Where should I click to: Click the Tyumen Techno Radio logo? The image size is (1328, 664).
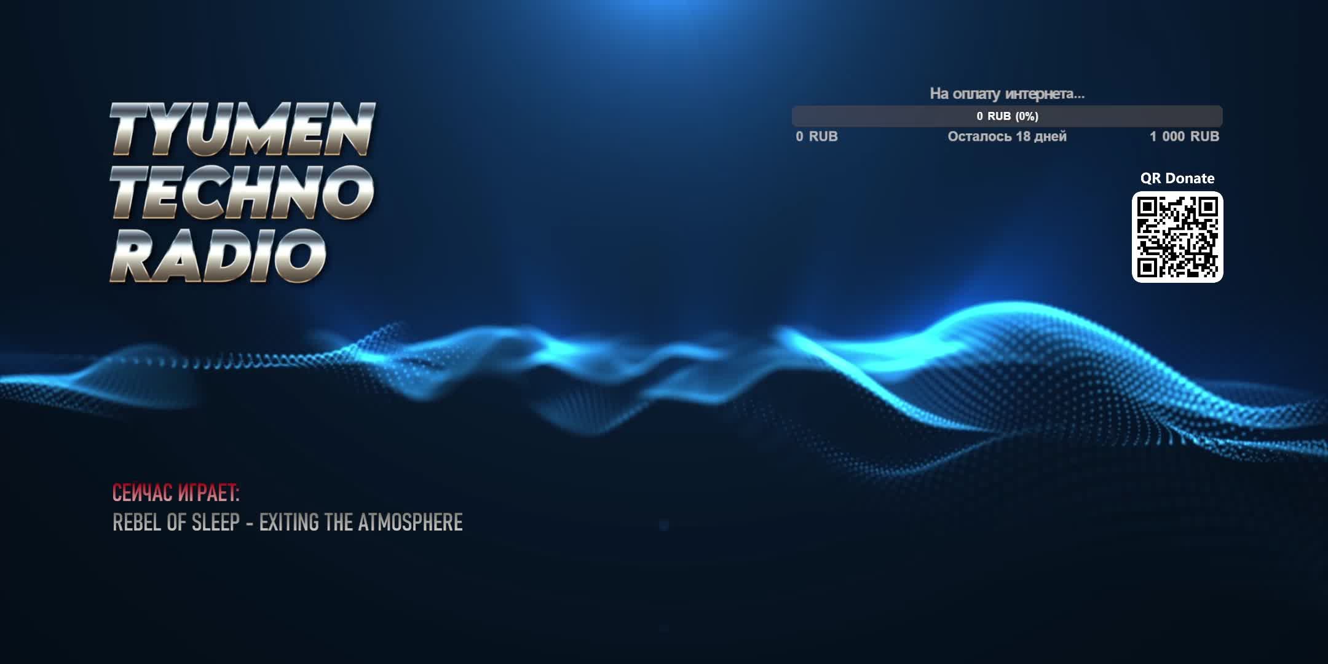(x=242, y=192)
